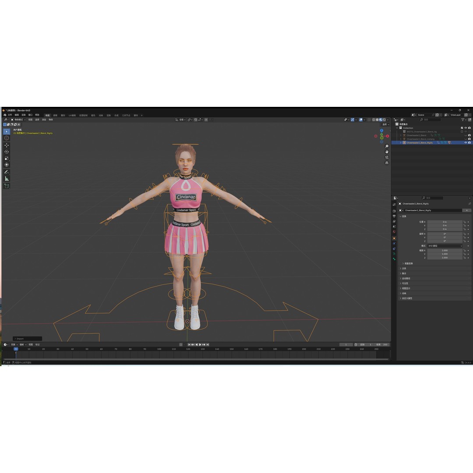Toggle lock on Location X
Screen dimensions: 473x473
pos(465,222)
